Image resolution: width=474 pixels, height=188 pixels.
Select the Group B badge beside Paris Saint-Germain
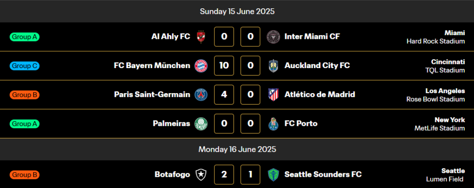click(x=25, y=95)
